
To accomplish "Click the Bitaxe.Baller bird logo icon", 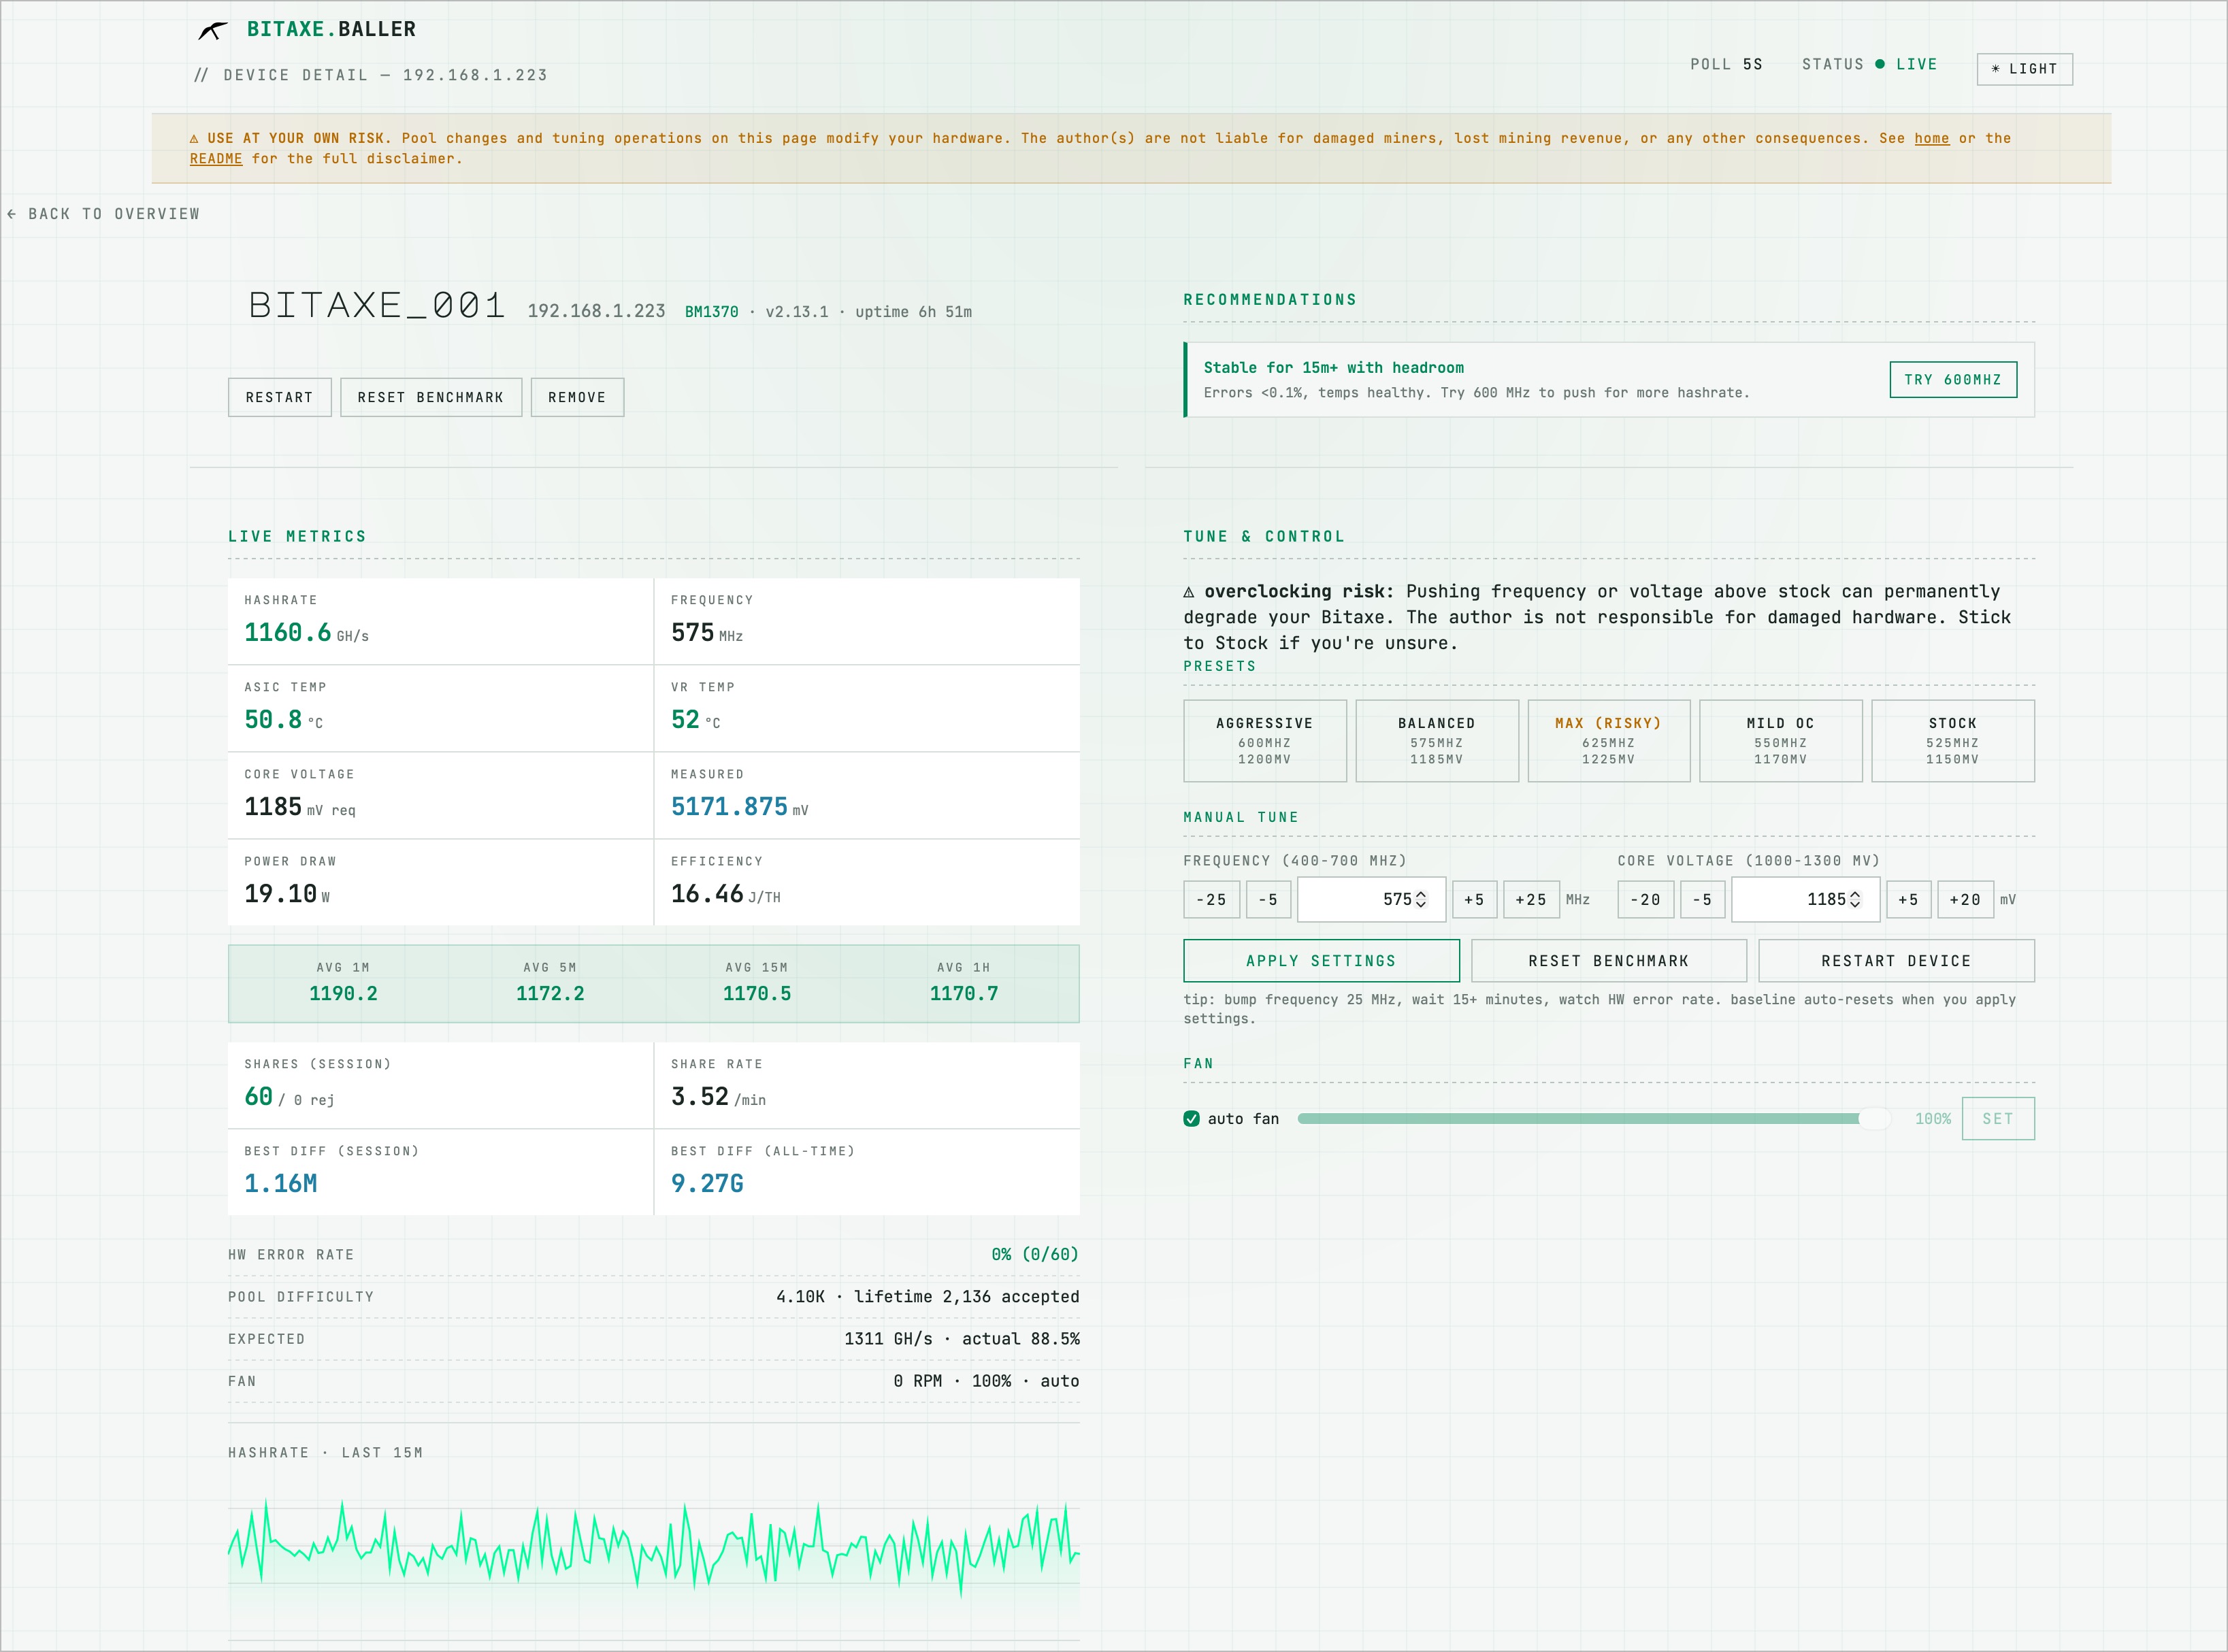I will (x=212, y=31).
